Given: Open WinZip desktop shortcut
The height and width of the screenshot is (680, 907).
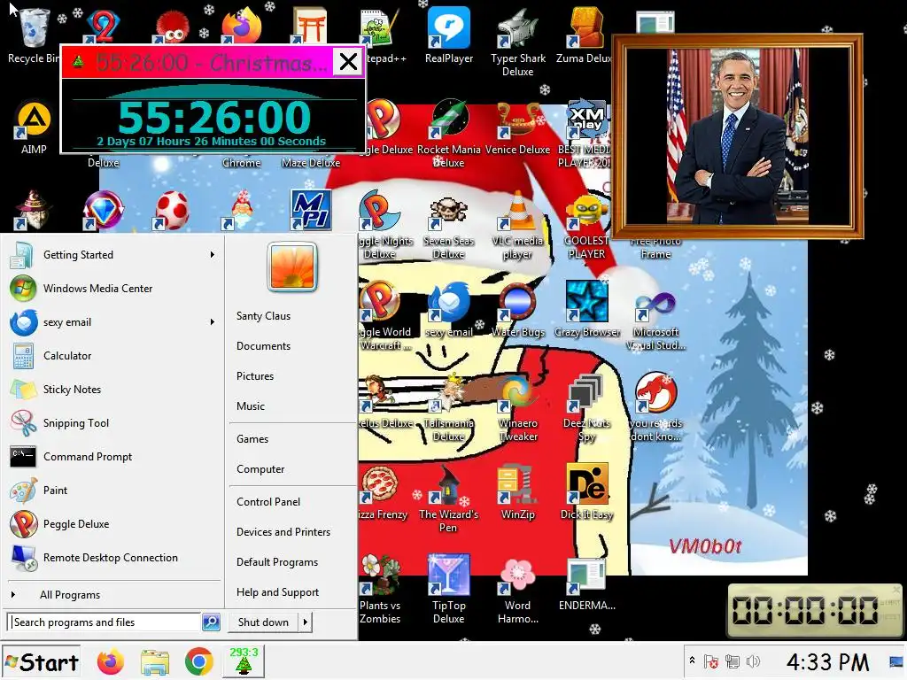Looking at the screenshot, I should click(517, 492).
